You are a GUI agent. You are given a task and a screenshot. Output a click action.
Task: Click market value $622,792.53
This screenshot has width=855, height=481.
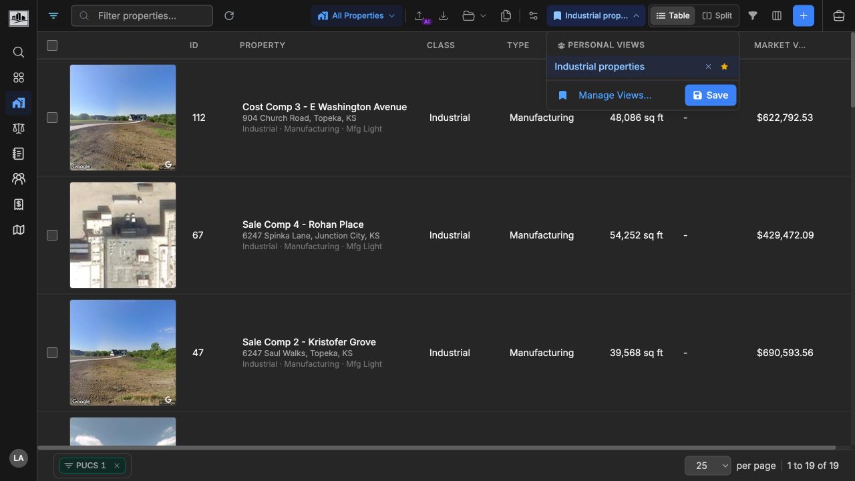pyautogui.click(x=785, y=118)
